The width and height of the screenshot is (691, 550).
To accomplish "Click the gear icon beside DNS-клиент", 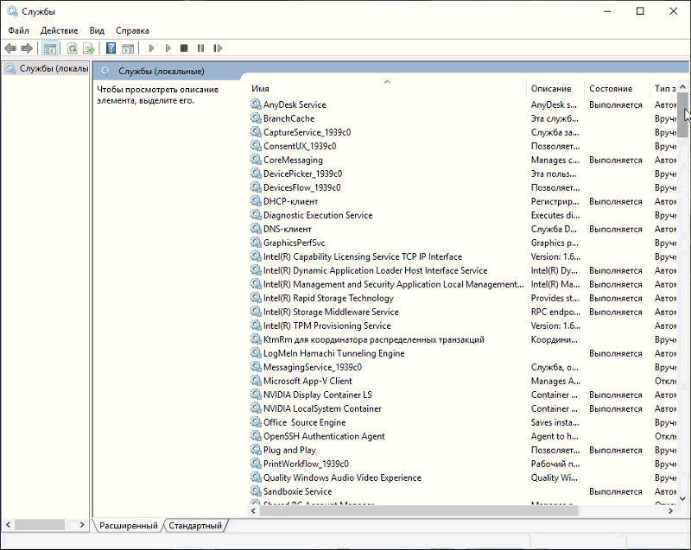I will pyautogui.click(x=256, y=229).
